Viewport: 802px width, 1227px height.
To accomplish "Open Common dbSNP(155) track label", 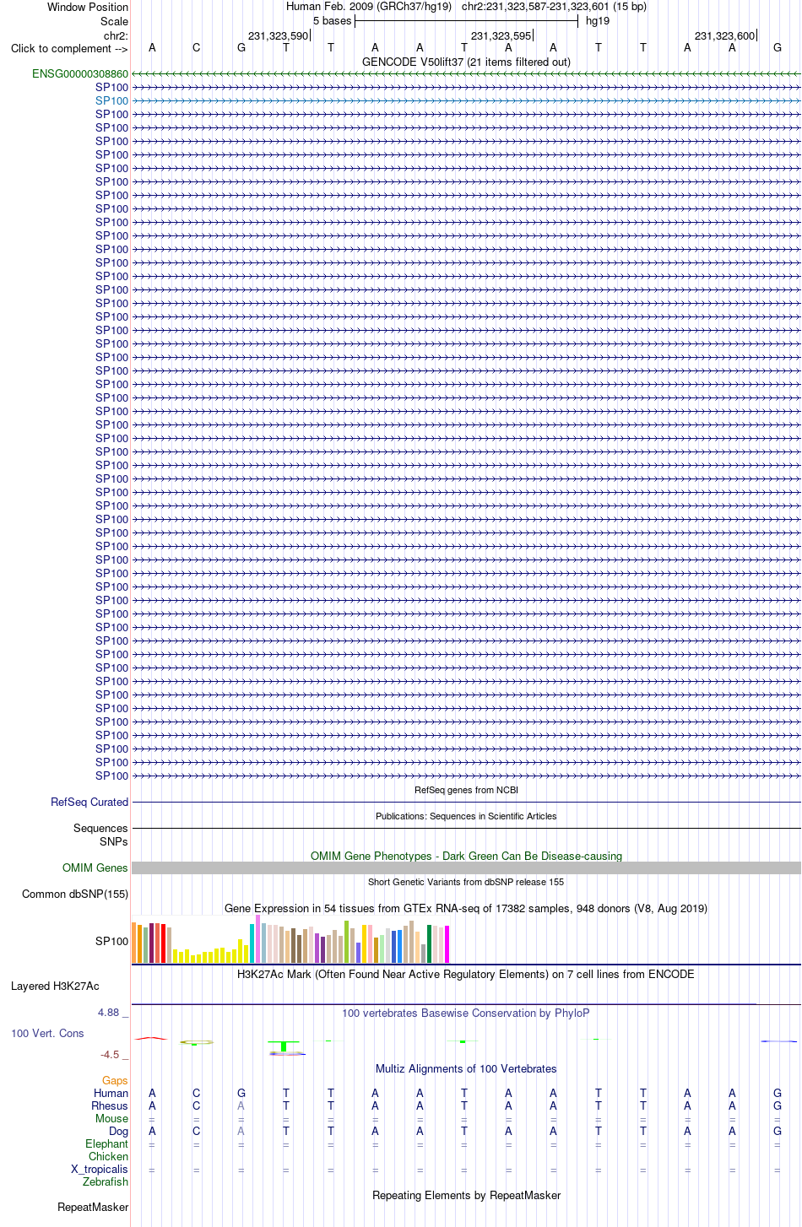I will (x=75, y=895).
